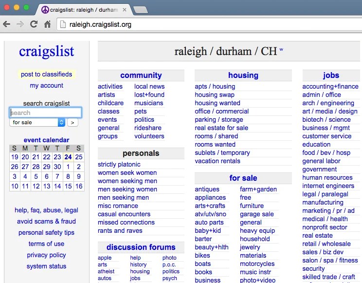The height and width of the screenshot is (283, 362).
Task: Browse community activities
Action: pos(110,87)
